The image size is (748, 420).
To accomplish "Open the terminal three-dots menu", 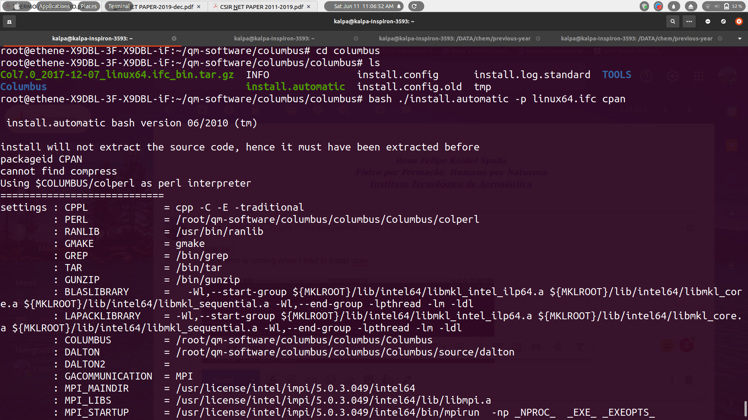I will coord(689,22).
